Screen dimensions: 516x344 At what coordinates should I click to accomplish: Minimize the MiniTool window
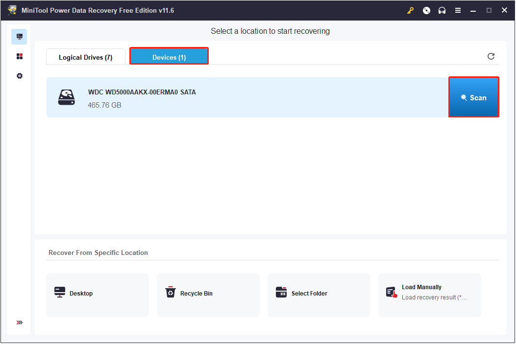point(473,10)
